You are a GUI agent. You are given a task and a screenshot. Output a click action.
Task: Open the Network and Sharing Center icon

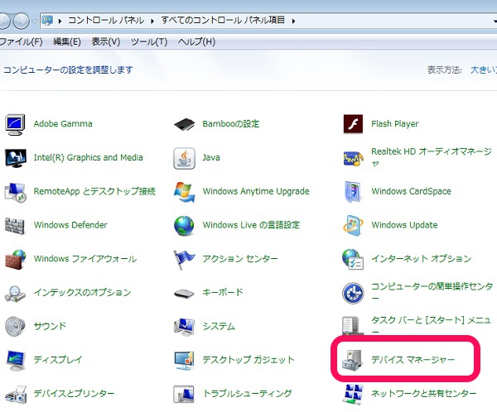pyautogui.click(x=353, y=395)
